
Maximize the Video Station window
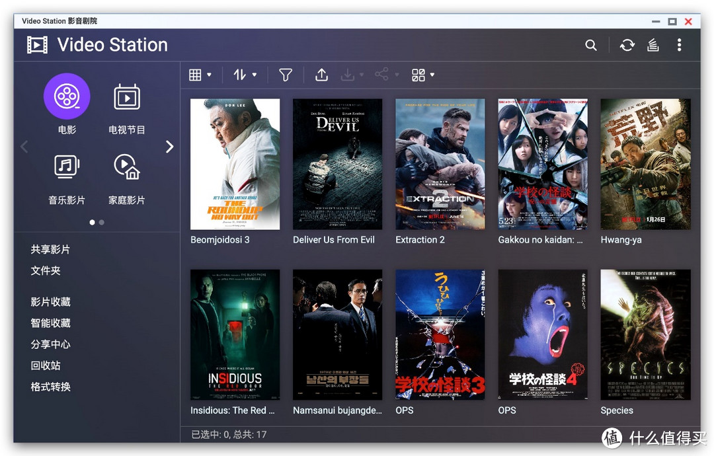(x=672, y=21)
